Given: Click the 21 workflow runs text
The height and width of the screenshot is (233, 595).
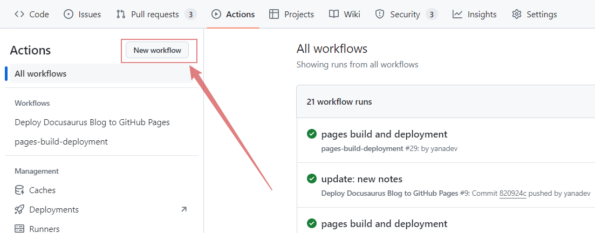Looking at the screenshot, I should point(339,102).
